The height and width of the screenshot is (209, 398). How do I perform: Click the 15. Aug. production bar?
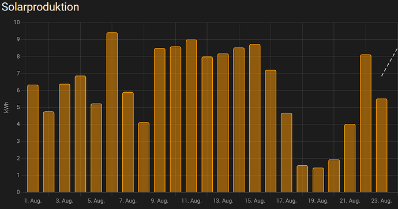(x=255, y=118)
